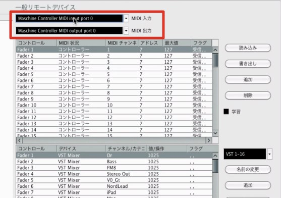Click the lower 追加 add button
This screenshot has width=281, height=198.
click(248, 185)
